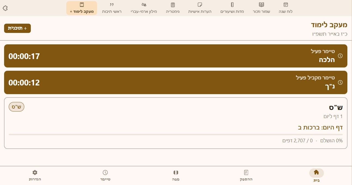Open the הערות אישיות note icon
The image size is (352, 185).
(200, 5)
